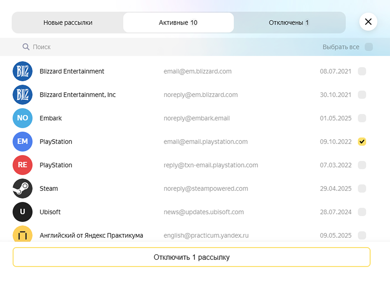Click the Steam logo avatar
Image resolution: width=390 pixels, height=285 pixels.
[23, 188]
